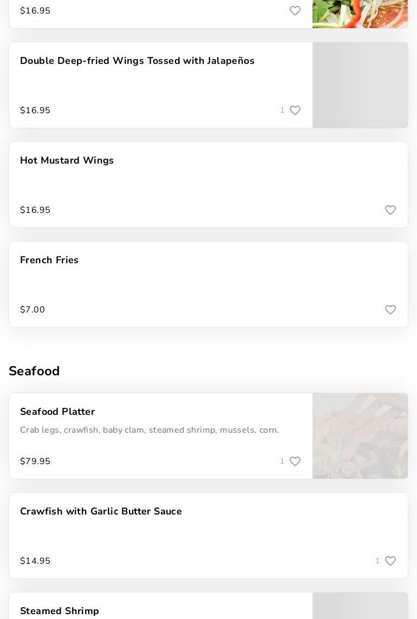This screenshot has height=619, width=417.
Task: Click the Seafood section heading
Action: point(34,371)
